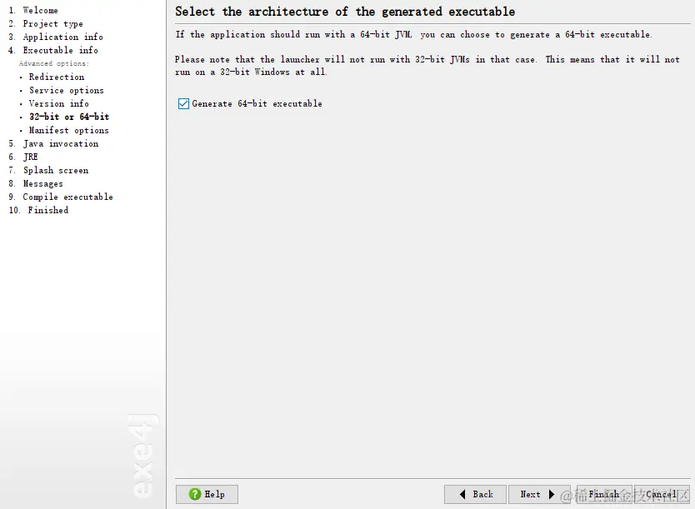This screenshot has height=509, width=695.
Task: Cancel the exe4j wizard
Action: point(662,494)
